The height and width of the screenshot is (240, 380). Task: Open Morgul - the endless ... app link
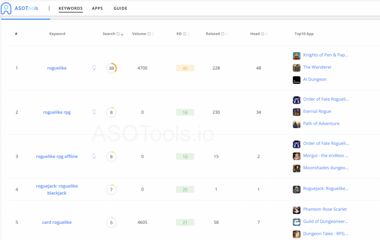(326, 155)
